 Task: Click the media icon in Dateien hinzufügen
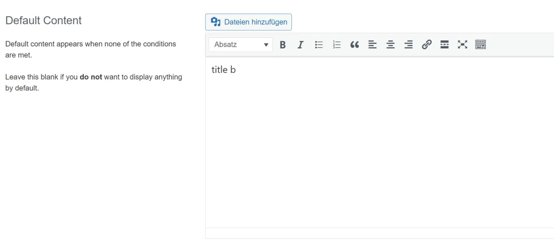click(x=216, y=22)
